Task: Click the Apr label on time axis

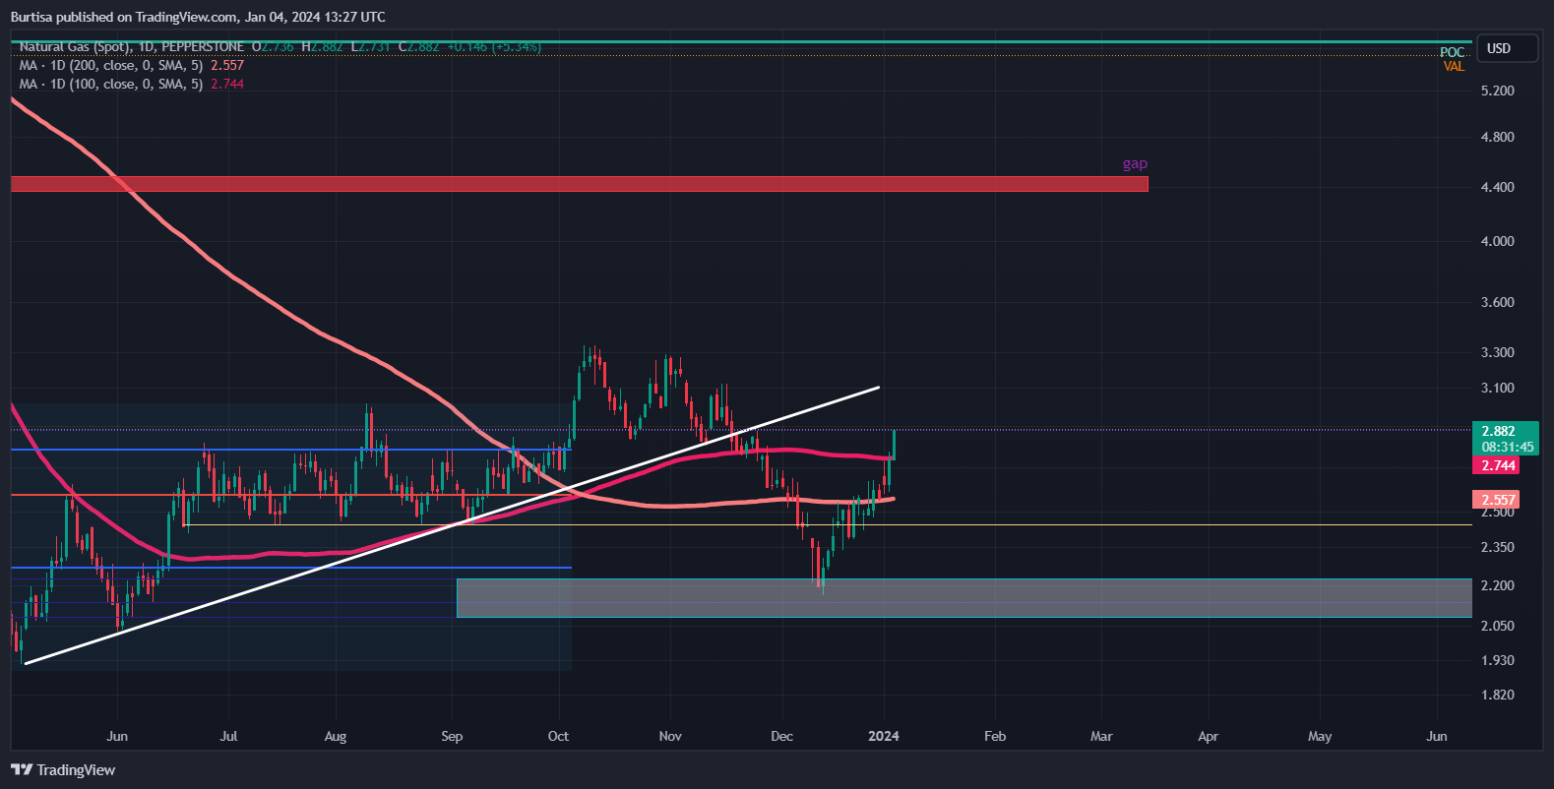Action: (1208, 736)
